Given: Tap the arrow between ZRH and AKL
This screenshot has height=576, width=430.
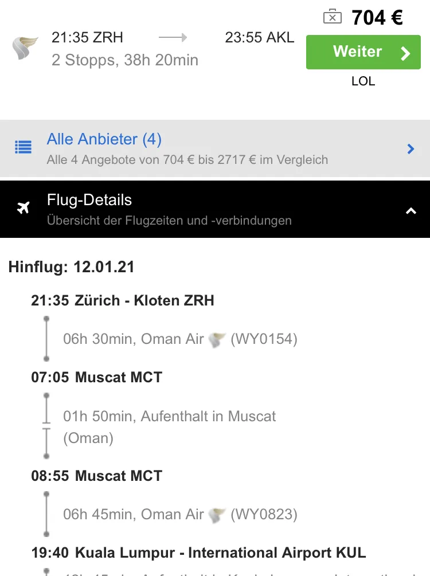Looking at the screenshot, I should point(173,38).
